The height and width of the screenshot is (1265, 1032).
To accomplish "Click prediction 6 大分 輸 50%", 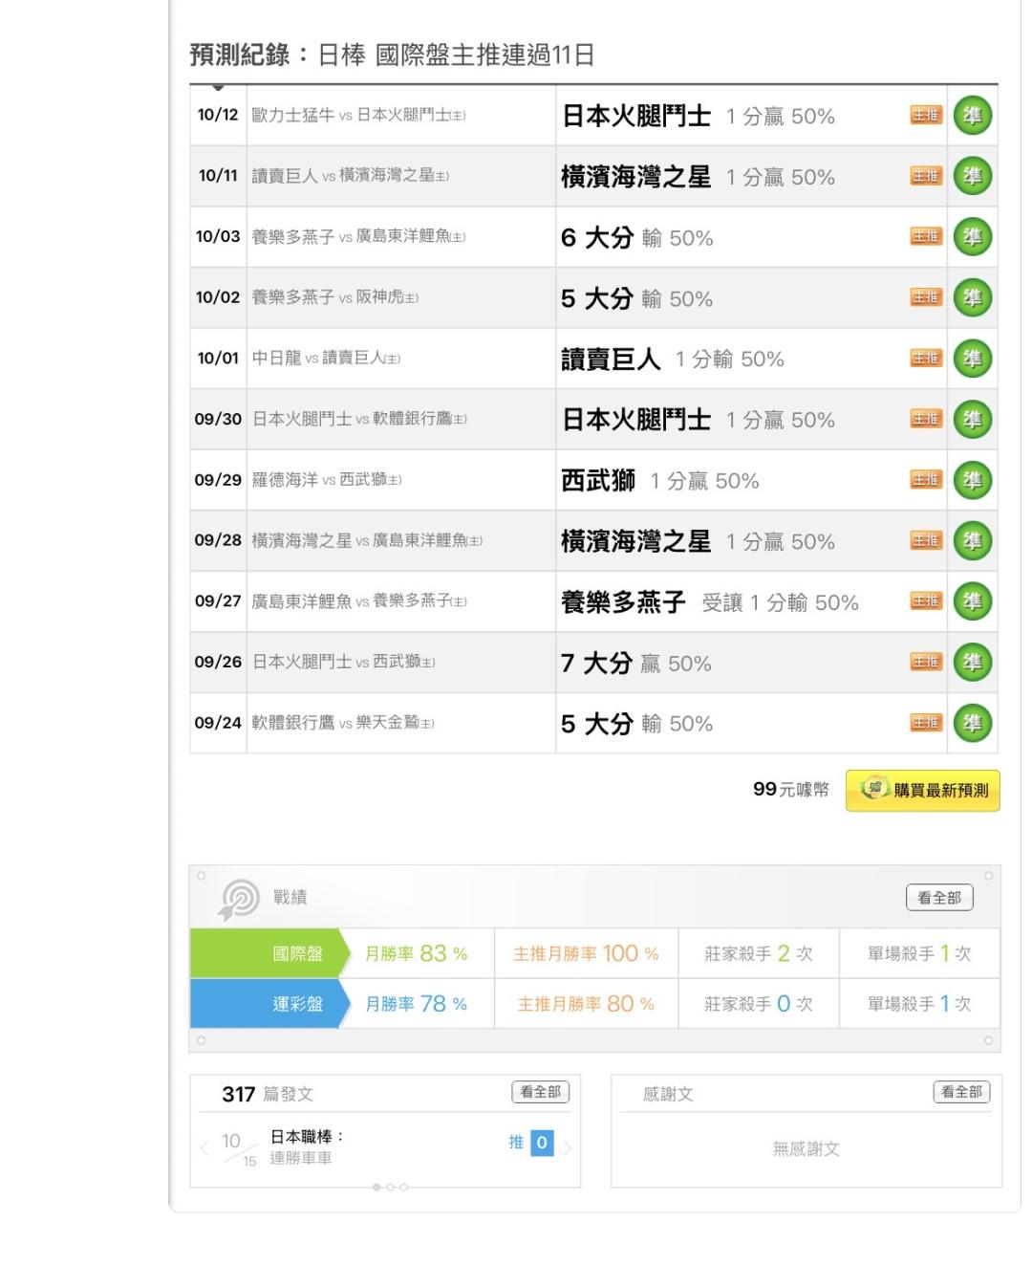I will tap(637, 238).
